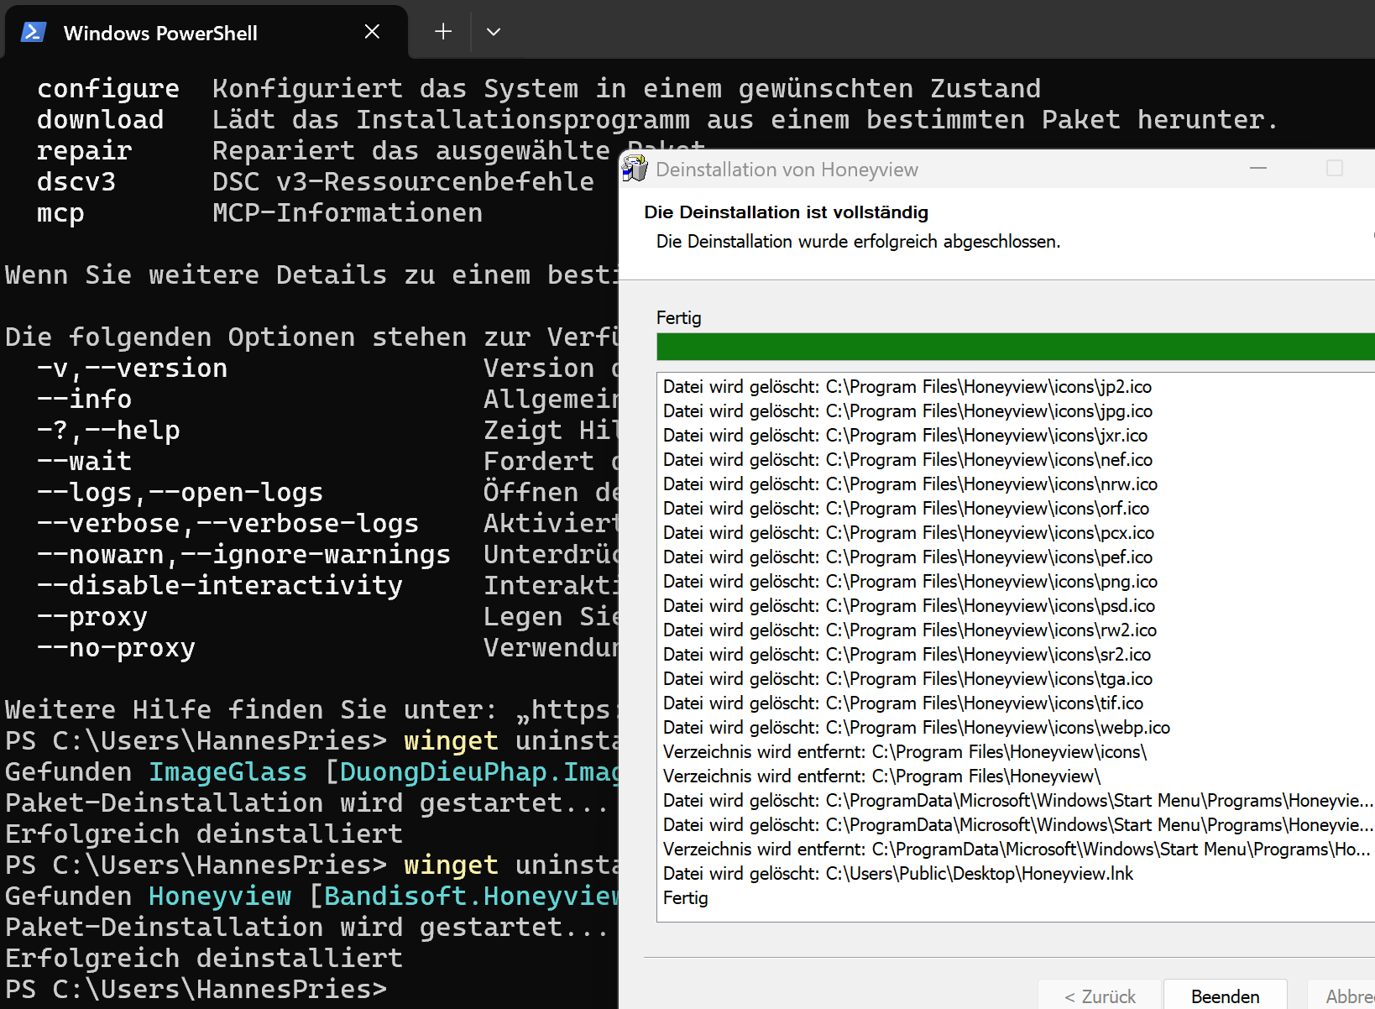Select the log line deleting webp.ico
Viewport: 1375px width, 1009px height.
click(x=916, y=727)
